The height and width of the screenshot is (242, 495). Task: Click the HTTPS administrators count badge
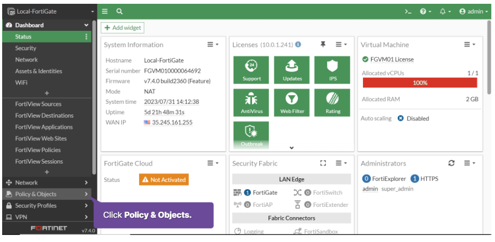coord(414,179)
